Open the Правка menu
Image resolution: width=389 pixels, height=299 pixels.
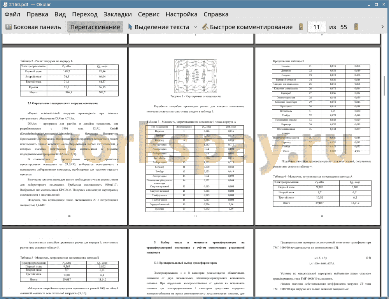(37, 14)
